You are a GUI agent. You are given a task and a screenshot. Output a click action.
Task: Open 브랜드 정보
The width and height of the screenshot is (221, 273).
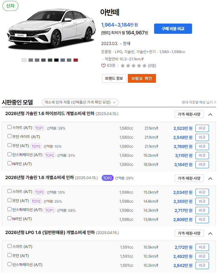[114, 78]
